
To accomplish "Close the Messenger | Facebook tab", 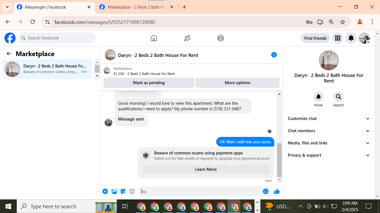I will pyautogui.click(x=89, y=7).
